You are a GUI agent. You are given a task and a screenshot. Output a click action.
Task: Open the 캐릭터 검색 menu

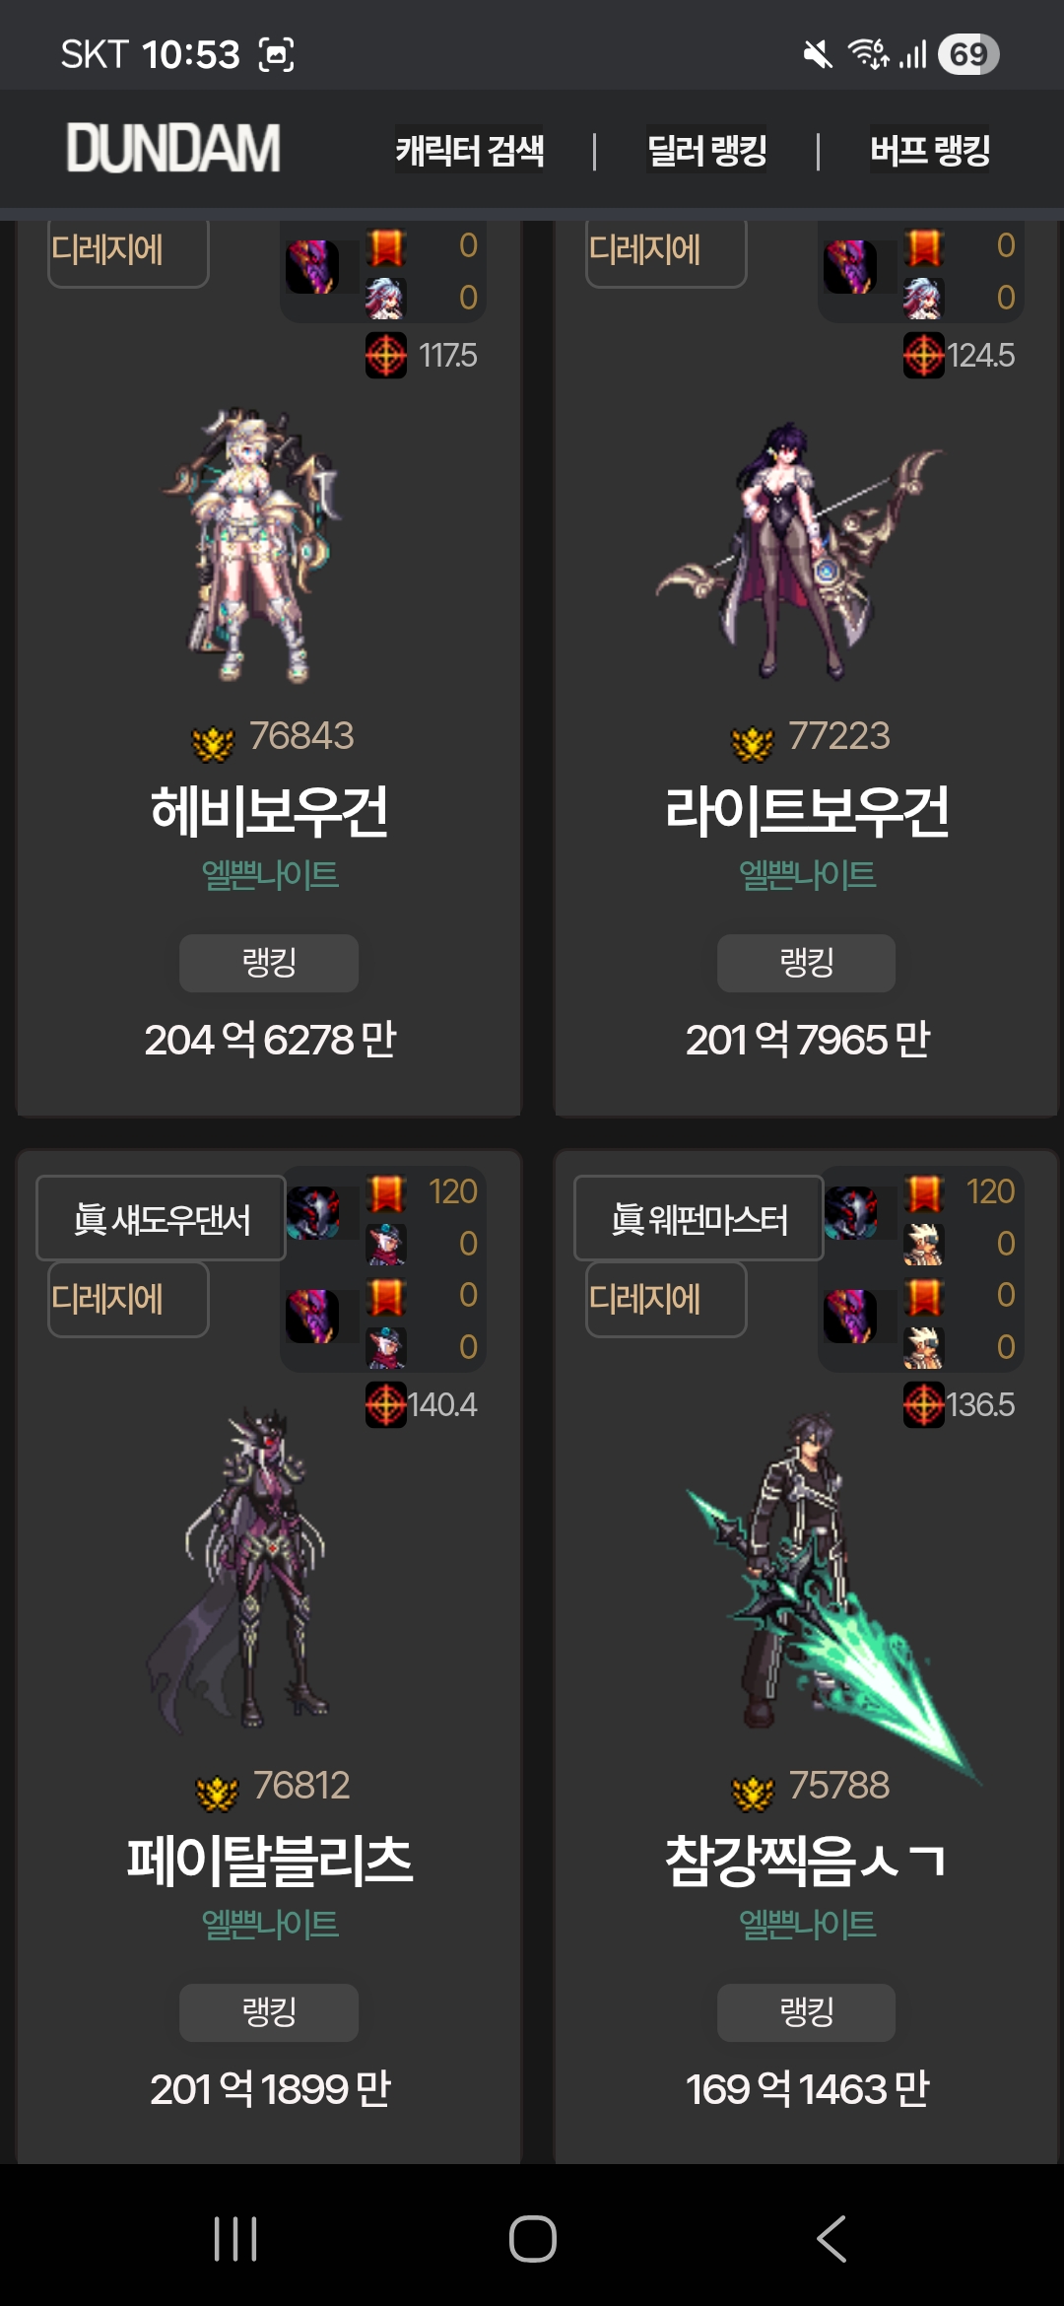(x=470, y=150)
